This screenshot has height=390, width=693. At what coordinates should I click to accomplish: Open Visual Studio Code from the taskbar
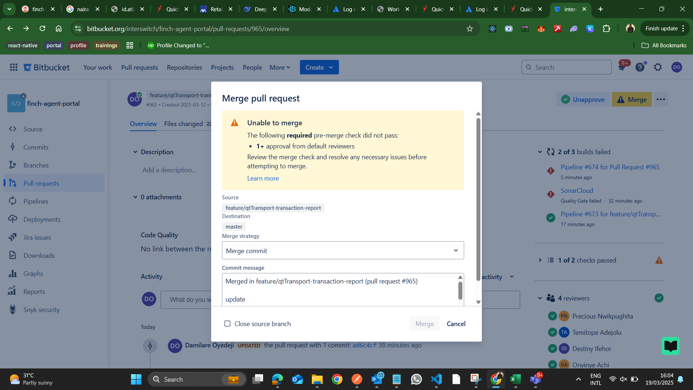pos(436,379)
